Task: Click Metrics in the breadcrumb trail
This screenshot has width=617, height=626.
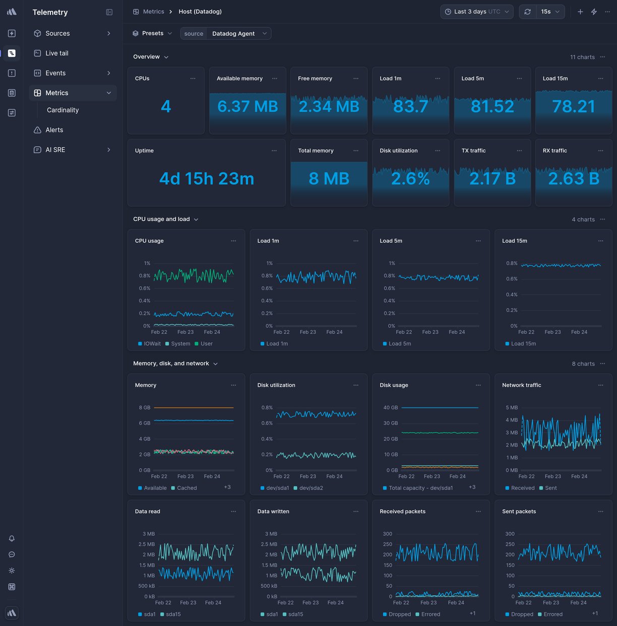Action: [154, 11]
